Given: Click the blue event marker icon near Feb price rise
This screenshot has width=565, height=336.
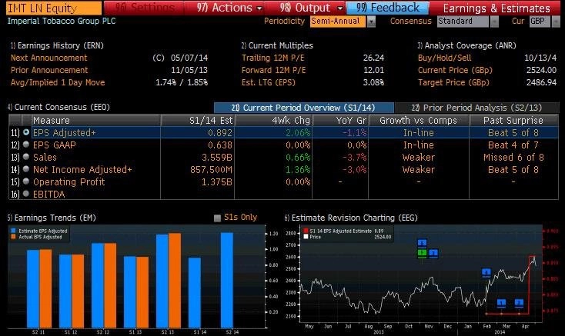Looking at the screenshot, I should (x=486, y=273).
